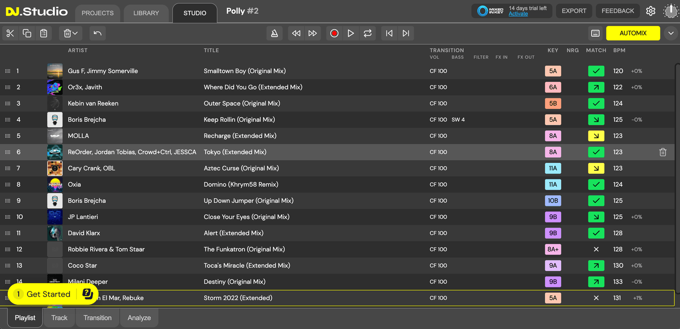The height and width of the screenshot is (329, 680).
Task: Open the trash delete dropdown
Action: click(x=70, y=33)
